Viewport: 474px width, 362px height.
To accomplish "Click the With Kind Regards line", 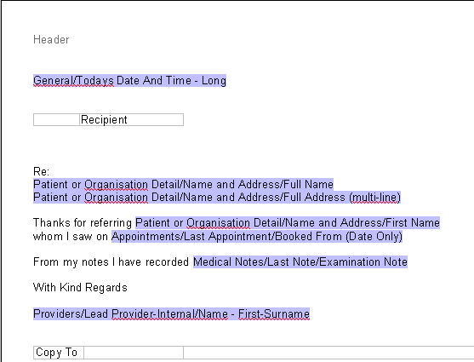I will click(x=80, y=288).
